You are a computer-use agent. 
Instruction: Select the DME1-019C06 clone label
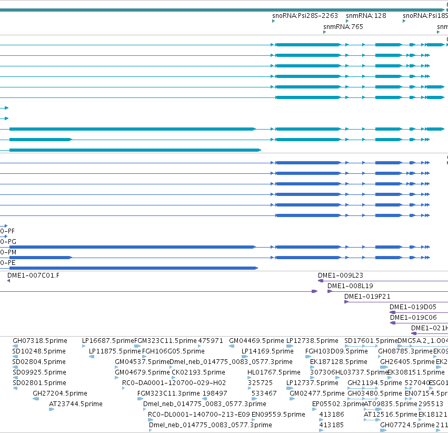[x=413, y=318]
